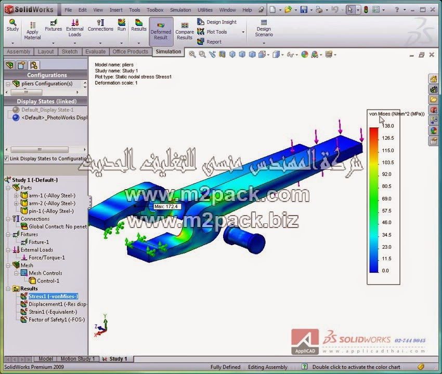442x374 pixels.
Task: Collapse pliers Configuration(s) node
Action: [x=8, y=84]
